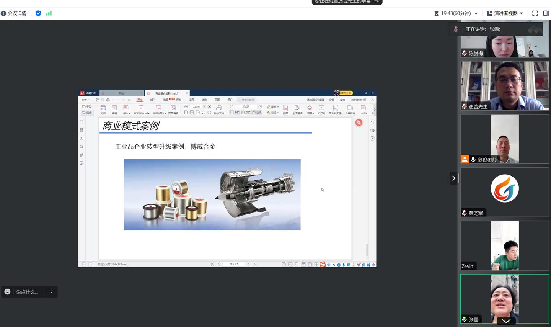This screenshot has width=551, height=327.
Task: Go to the last page in PDF status bar
Action: [255, 264]
